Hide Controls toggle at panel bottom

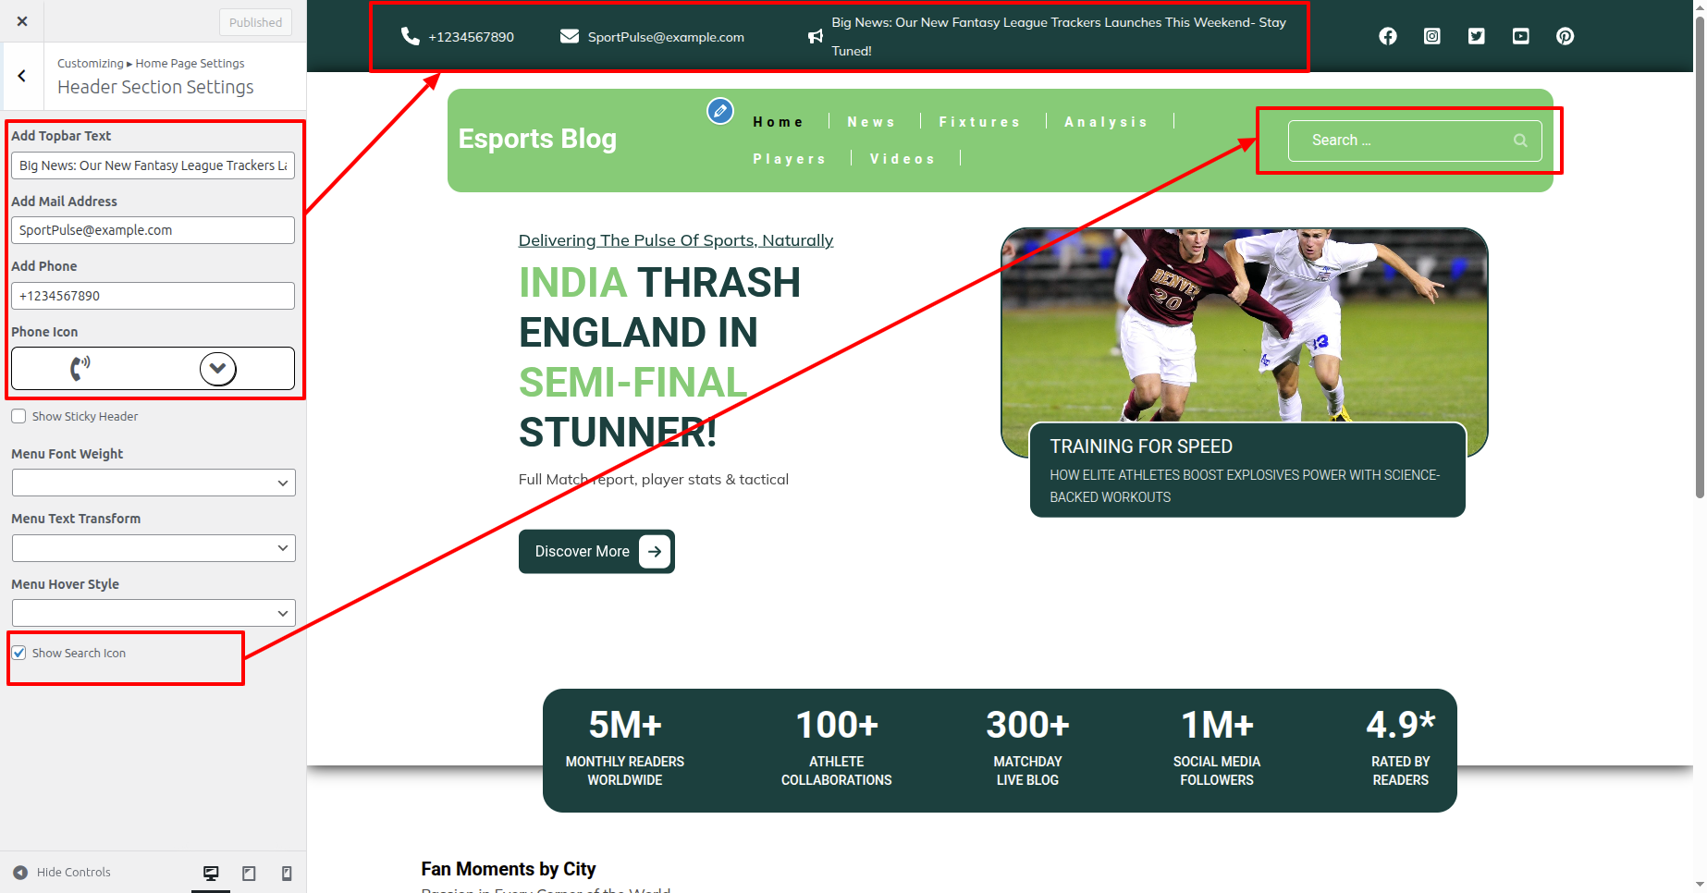[62, 872]
